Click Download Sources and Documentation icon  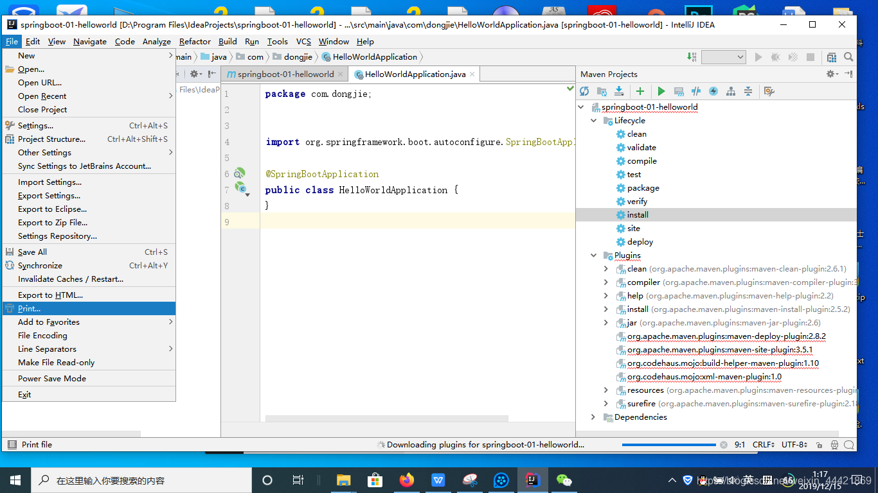(x=619, y=91)
